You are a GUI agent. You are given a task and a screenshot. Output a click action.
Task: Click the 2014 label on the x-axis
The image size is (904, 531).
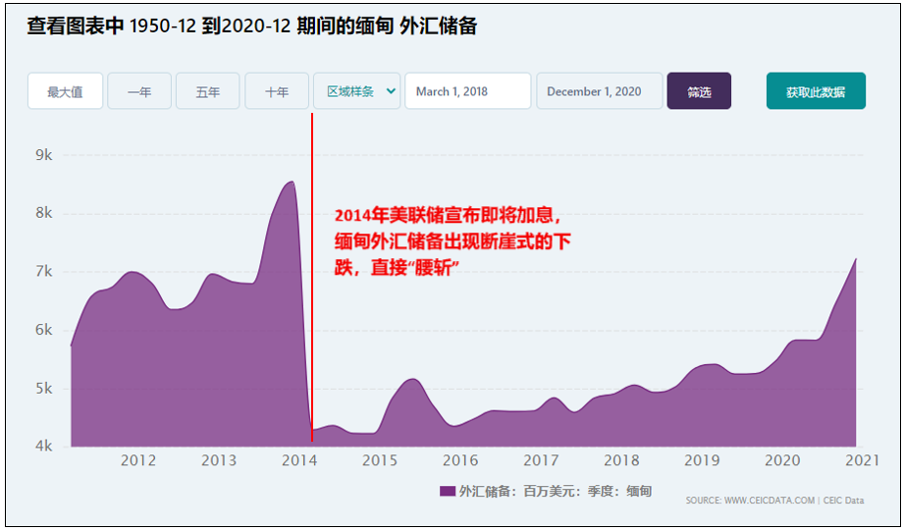299,460
